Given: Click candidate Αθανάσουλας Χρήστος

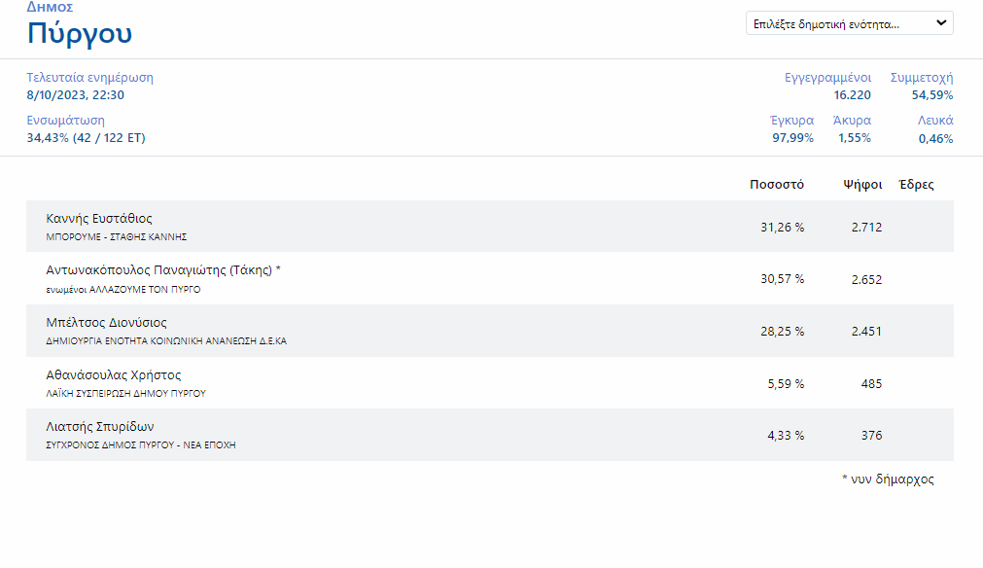Looking at the screenshot, I should pyautogui.click(x=114, y=374).
